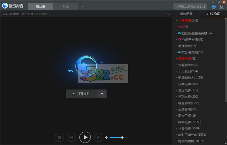The height and width of the screenshot is (145, 227).
Task: Select 电影口碑经典 (1571) entry
Action: (192, 135)
